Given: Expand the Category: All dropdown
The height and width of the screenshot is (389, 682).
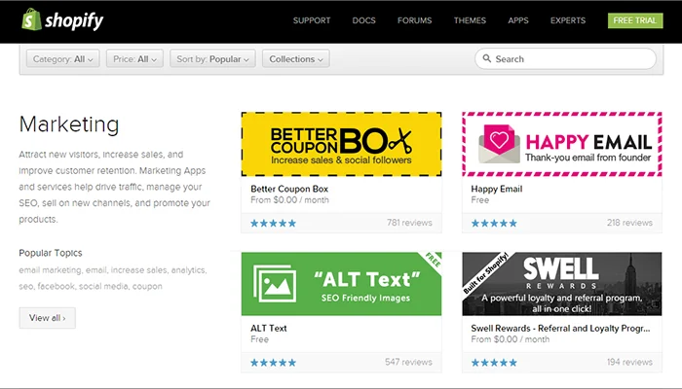Looking at the screenshot, I should [x=63, y=58].
